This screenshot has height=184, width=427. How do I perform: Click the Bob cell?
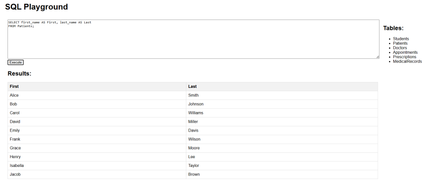(97, 104)
